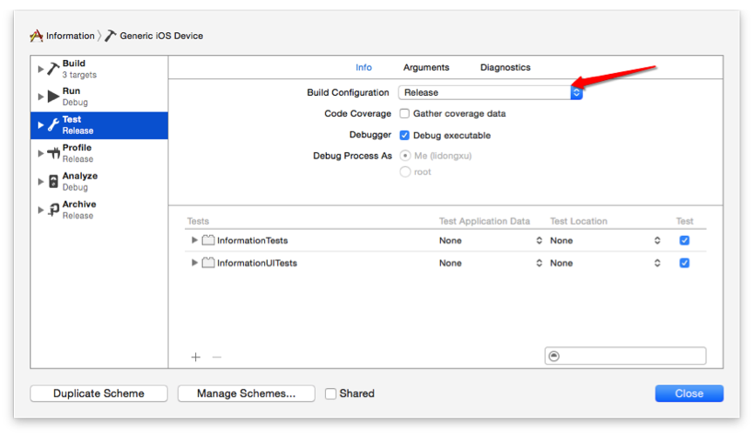The height and width of the screenshot is (436, 754).
Task: Expand the InformationTests disclosure triangle
Action: (194, 240)
